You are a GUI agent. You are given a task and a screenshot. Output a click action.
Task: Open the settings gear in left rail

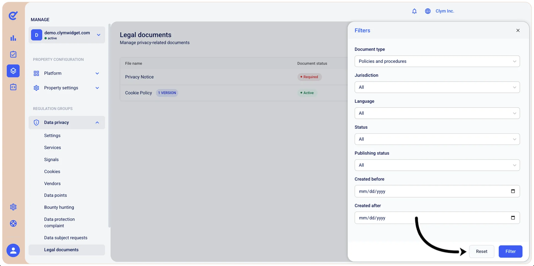coord(13,207)
